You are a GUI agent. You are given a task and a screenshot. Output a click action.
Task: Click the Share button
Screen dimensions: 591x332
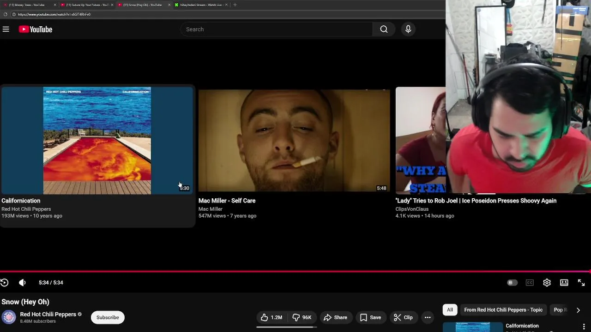click(336, 317)
